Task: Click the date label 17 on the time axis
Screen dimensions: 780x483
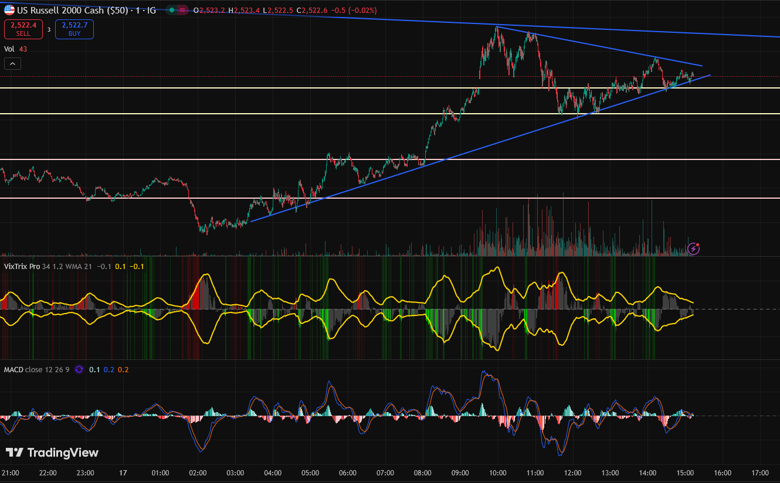Action: [x=123, y=472]
